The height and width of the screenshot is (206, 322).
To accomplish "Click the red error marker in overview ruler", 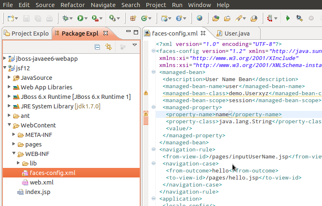I will 146,119.
